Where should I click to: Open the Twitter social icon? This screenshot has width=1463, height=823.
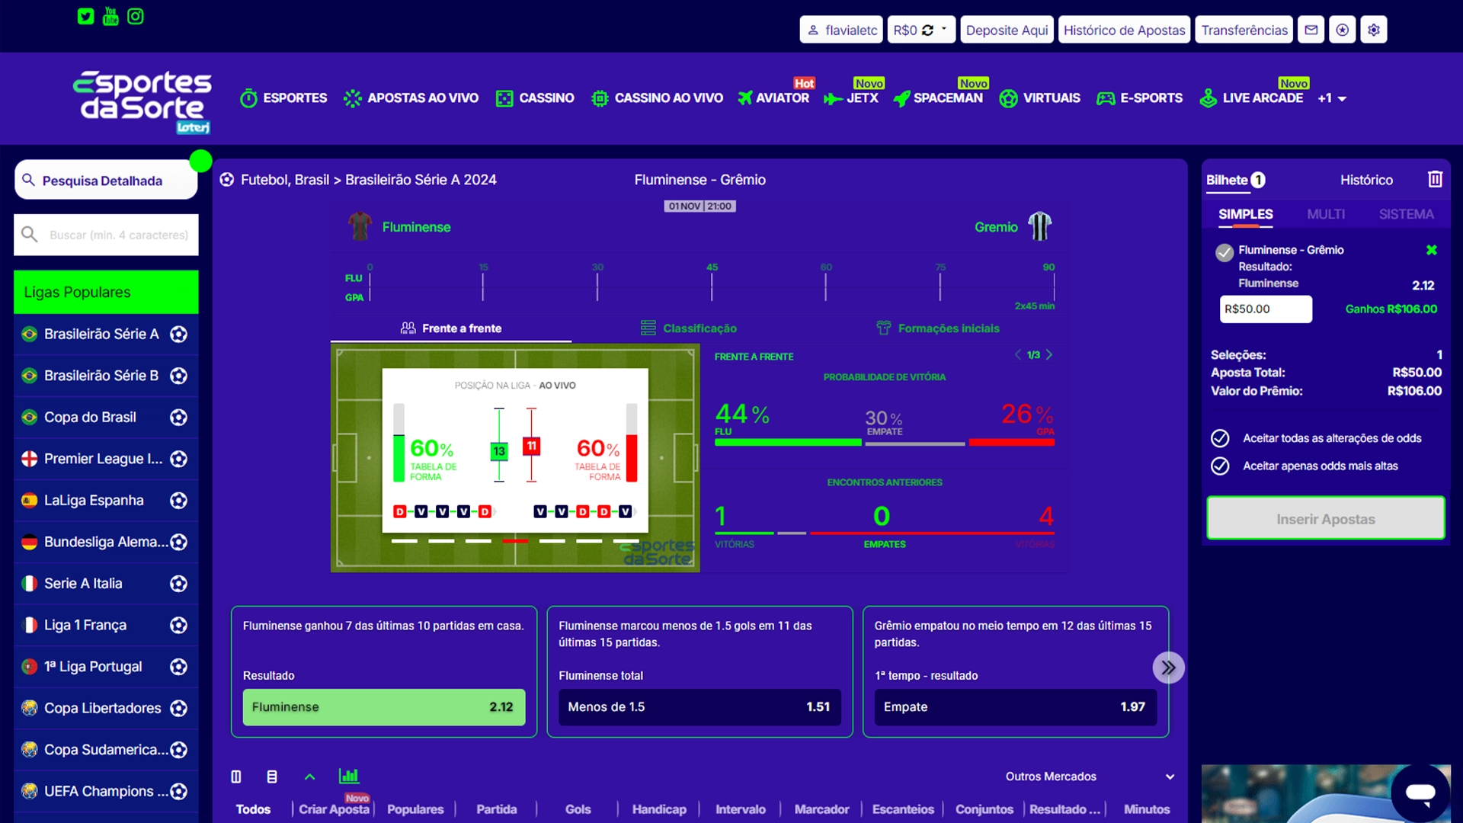(86, 16)
